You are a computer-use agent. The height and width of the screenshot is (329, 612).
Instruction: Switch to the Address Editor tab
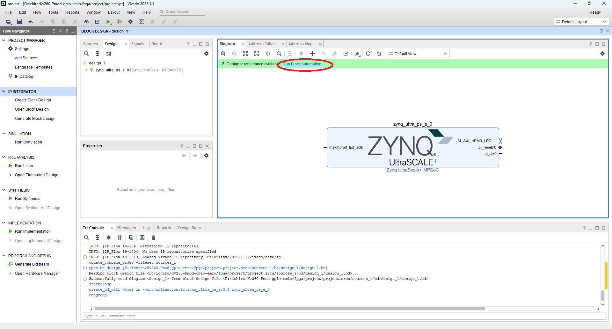pyautogui.click(x=262, y=44)
